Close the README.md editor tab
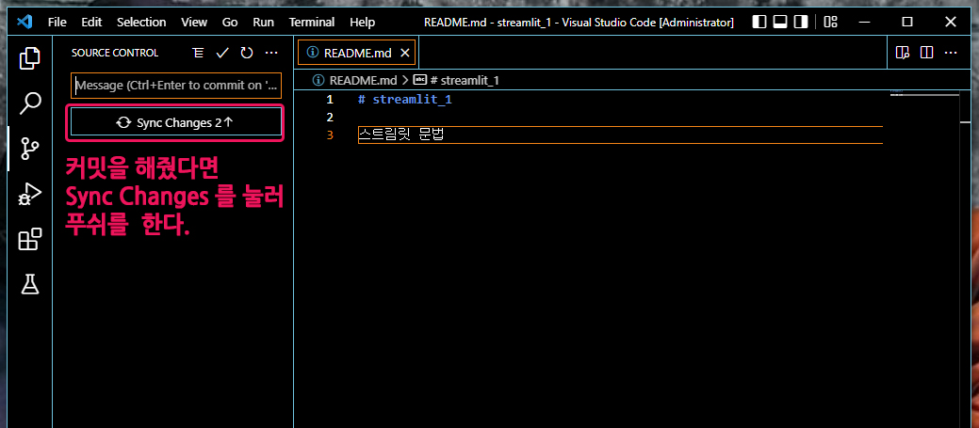Screen dimensions: 979x428 click(404, 54)
